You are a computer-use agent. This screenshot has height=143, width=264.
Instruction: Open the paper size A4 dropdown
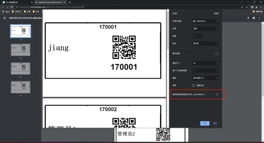[x=206, y=63]
